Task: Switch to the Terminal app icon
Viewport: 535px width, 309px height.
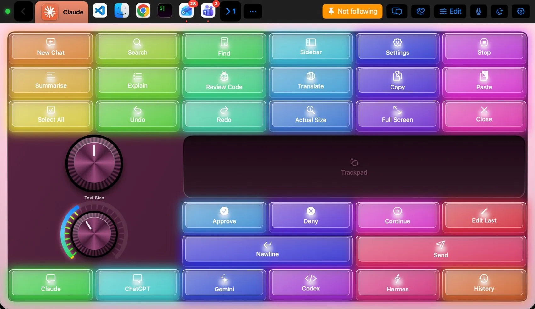Action: coord(165,11)
